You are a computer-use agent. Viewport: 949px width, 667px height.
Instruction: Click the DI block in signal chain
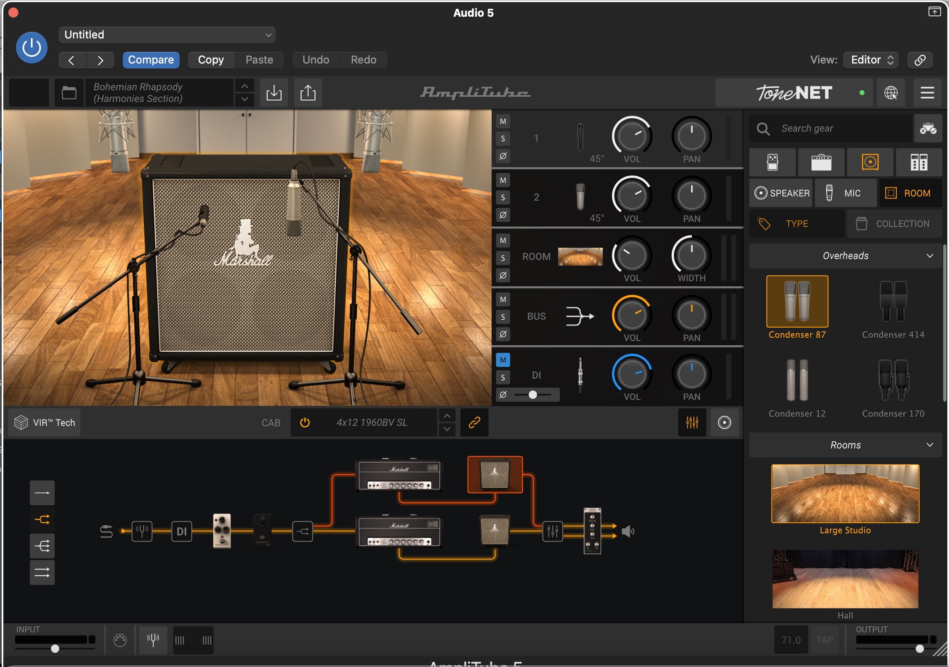(x=182, y=531)
